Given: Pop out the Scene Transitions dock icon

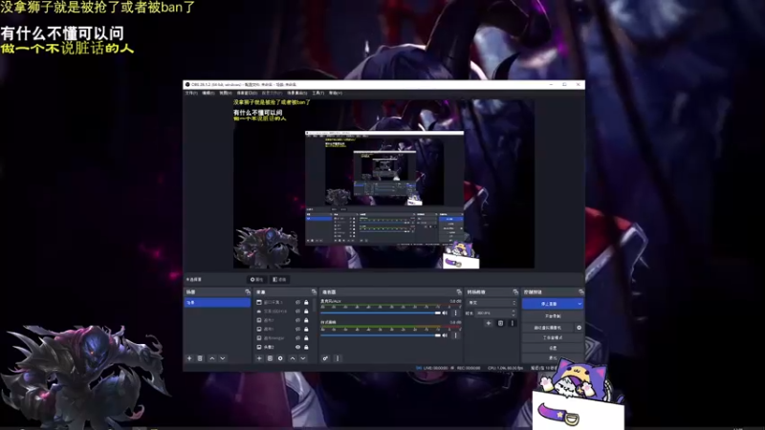Looking at the screenshot, I should click(515, 292).
